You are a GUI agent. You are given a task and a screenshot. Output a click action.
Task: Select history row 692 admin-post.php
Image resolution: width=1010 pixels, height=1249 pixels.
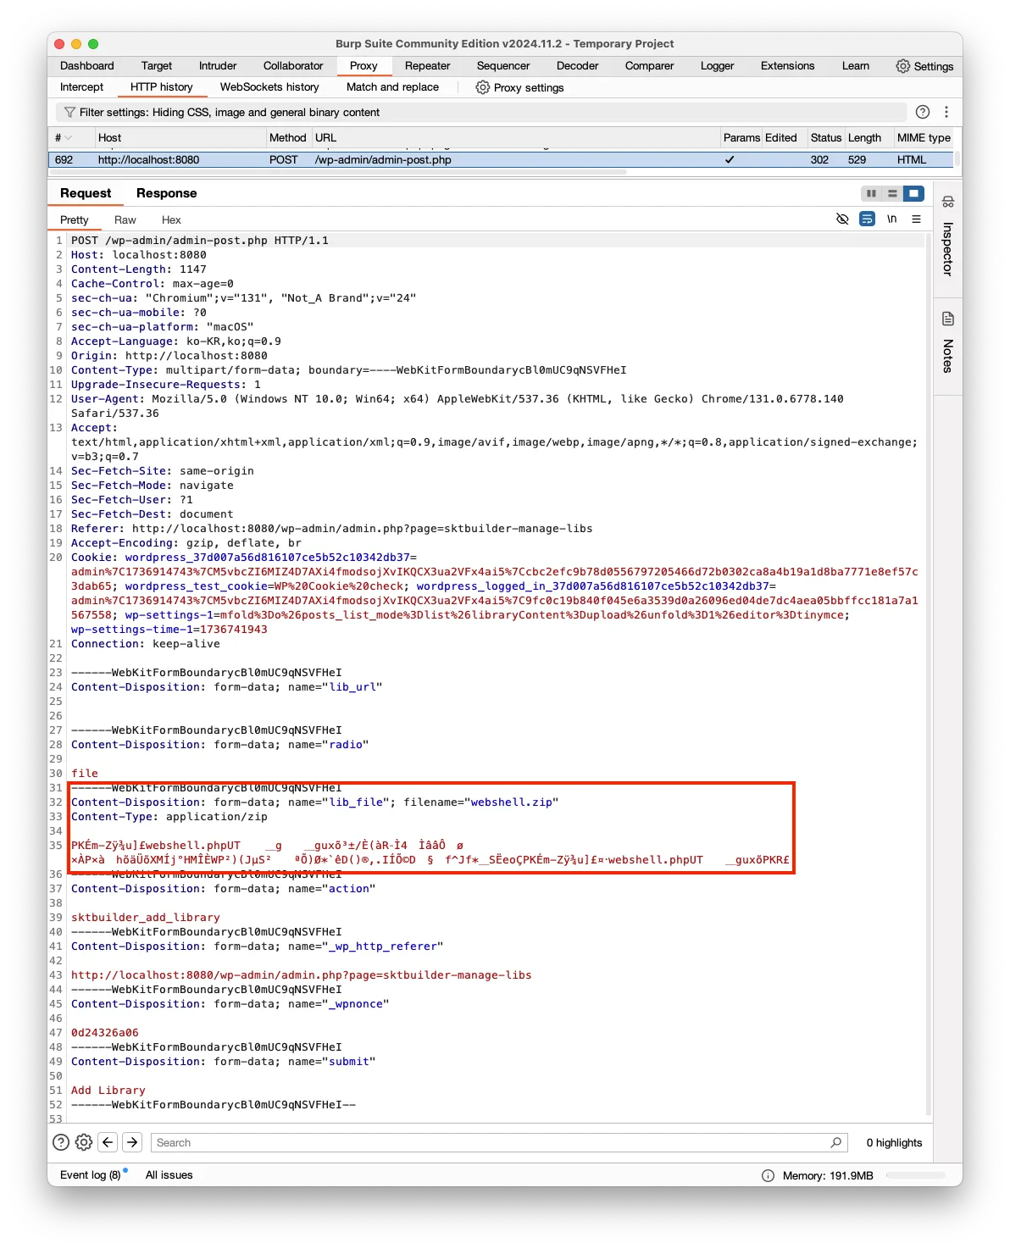point(500,159)
